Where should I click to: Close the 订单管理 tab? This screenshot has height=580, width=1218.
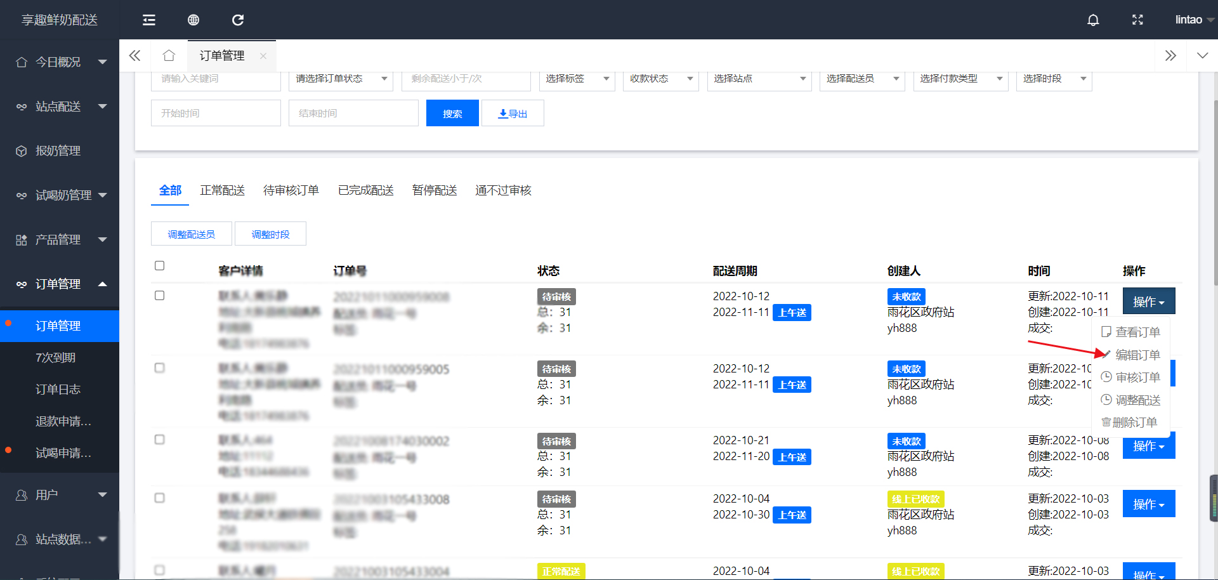click(x=263, y=56)
